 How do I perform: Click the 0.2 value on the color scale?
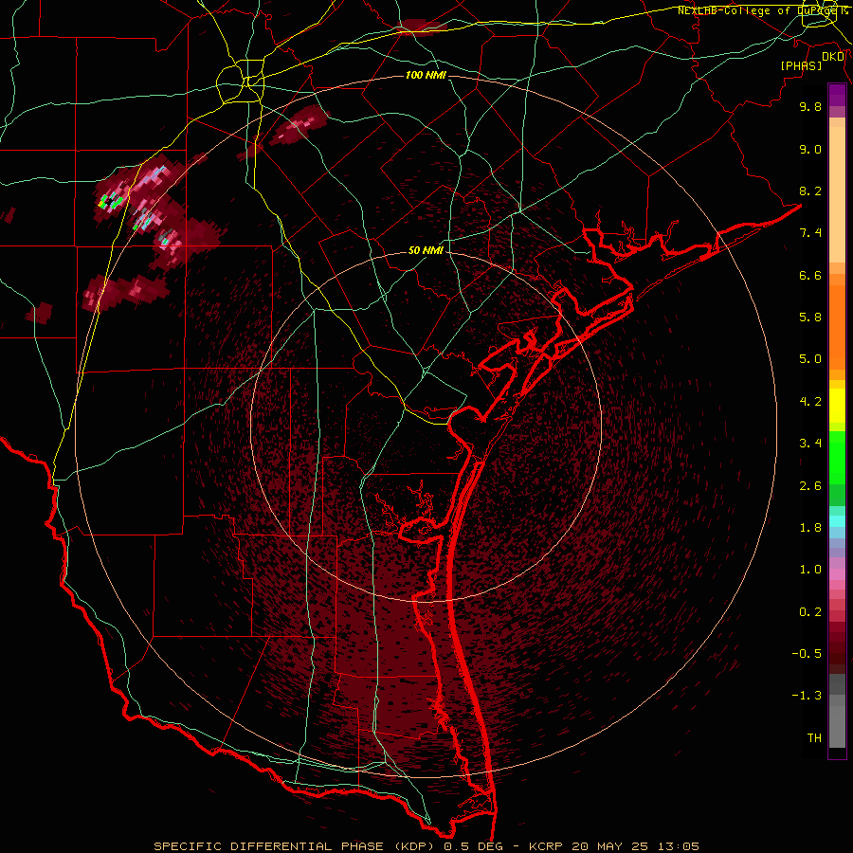click(x=810, y=612)
